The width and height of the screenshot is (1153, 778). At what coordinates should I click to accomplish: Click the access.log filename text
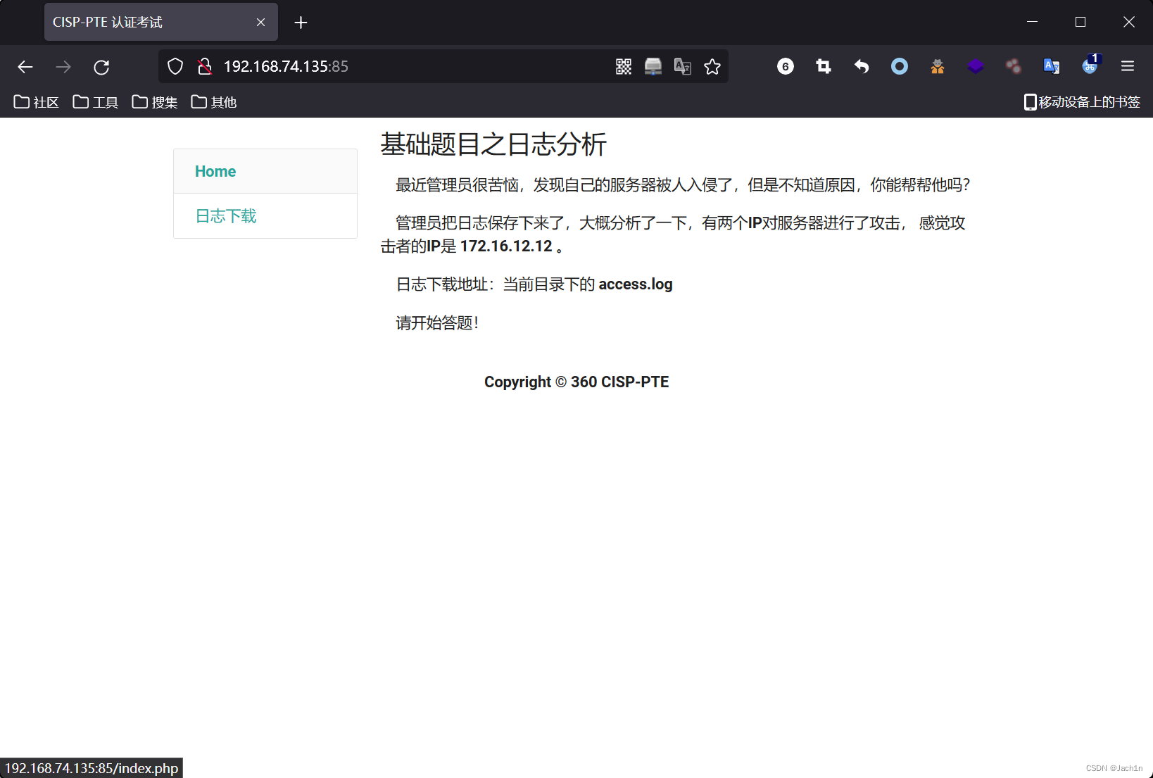tap(636, 284)
